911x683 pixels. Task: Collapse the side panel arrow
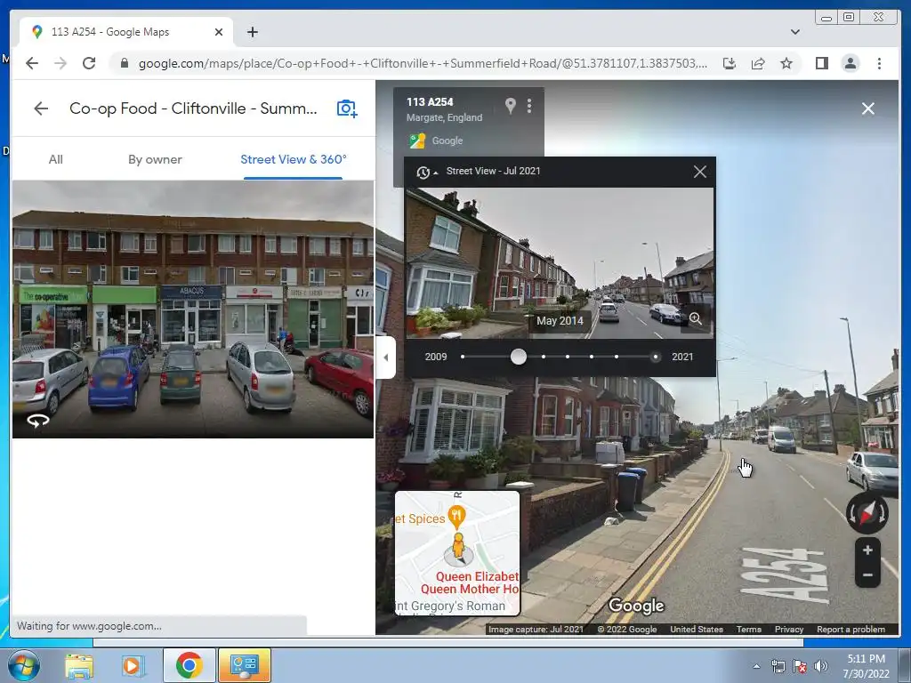[x=386, y=358]
